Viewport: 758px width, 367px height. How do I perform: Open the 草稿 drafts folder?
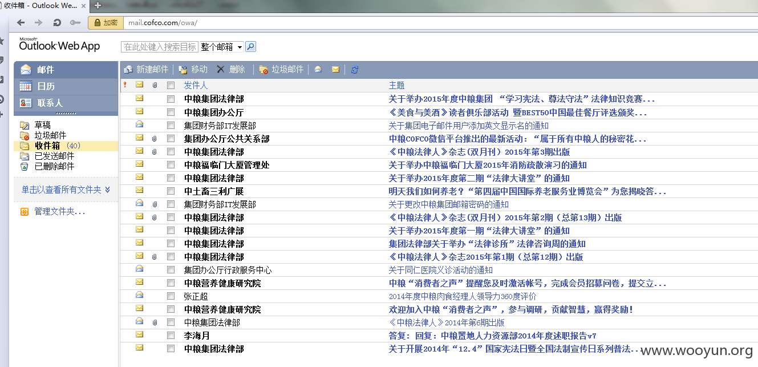pos(42,125)
